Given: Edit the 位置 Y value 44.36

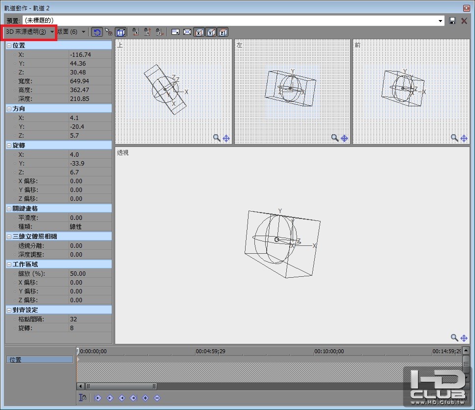Looking at the screenshot, I should point(90,63).
